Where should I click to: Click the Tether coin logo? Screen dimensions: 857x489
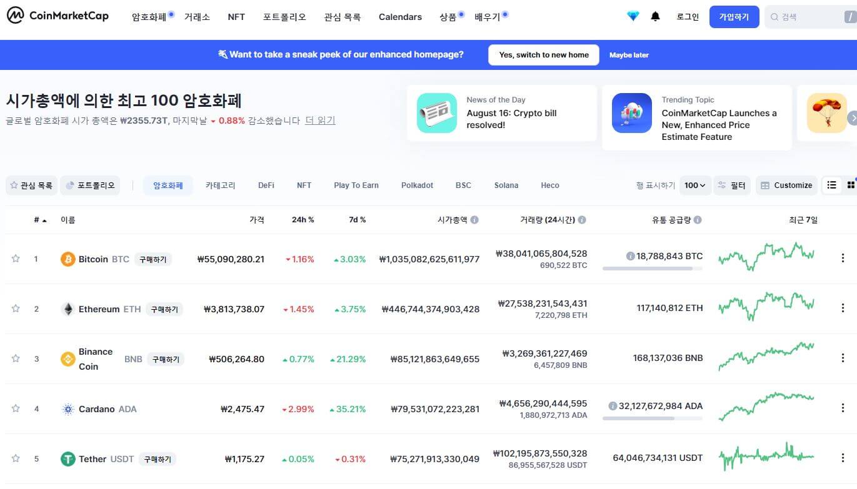tap(68, 459)
